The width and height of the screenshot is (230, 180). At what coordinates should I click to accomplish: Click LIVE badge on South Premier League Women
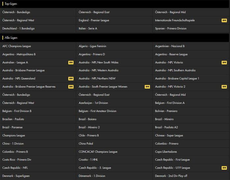tap(147, 87)
